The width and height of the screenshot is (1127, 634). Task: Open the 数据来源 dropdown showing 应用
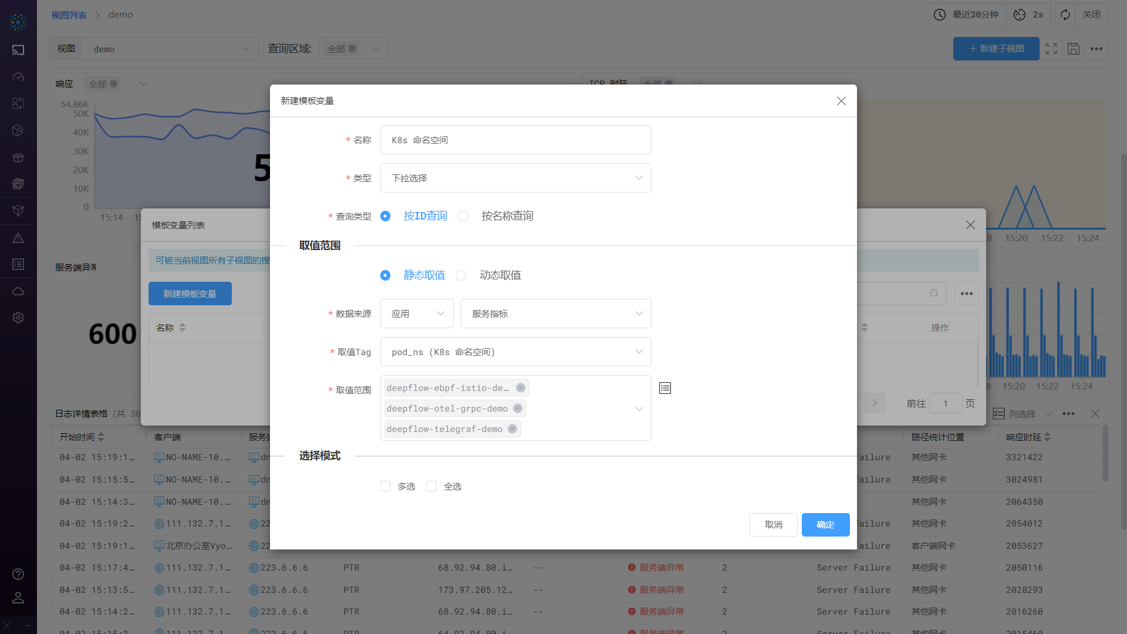pyautogui.click(x=416, y=313)
